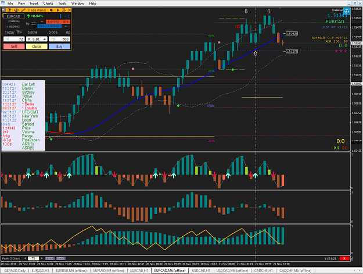Screen dimensions: 363x274
Task: Click the green up-arrow change indicator
Action: 28,16
